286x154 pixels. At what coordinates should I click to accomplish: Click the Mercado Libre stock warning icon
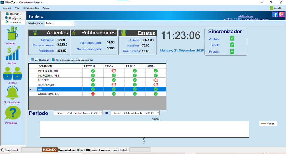click(114, 71)
